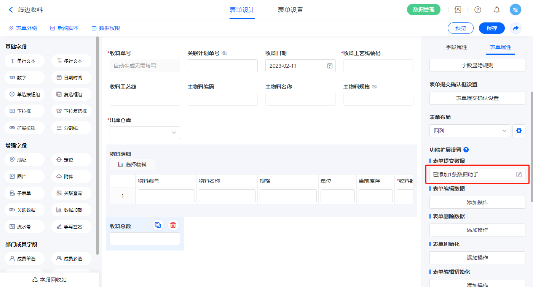
Task: Open notifications bell icon
Action: coord(497,10)
